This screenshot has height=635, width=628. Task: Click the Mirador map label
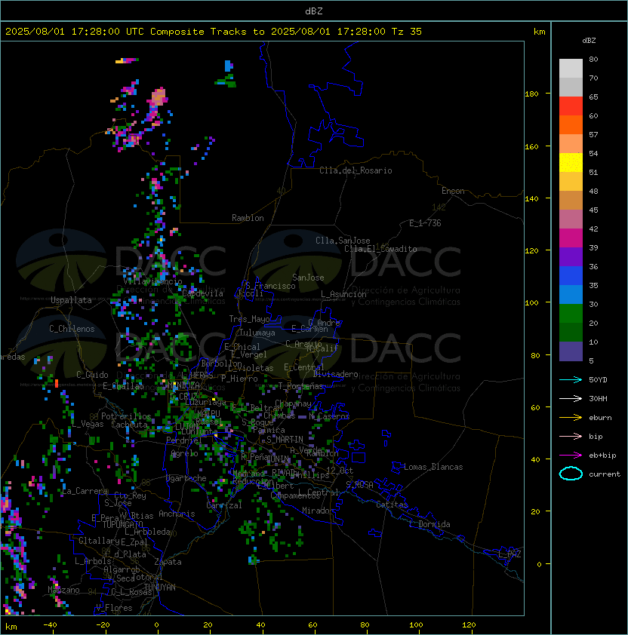318,511
